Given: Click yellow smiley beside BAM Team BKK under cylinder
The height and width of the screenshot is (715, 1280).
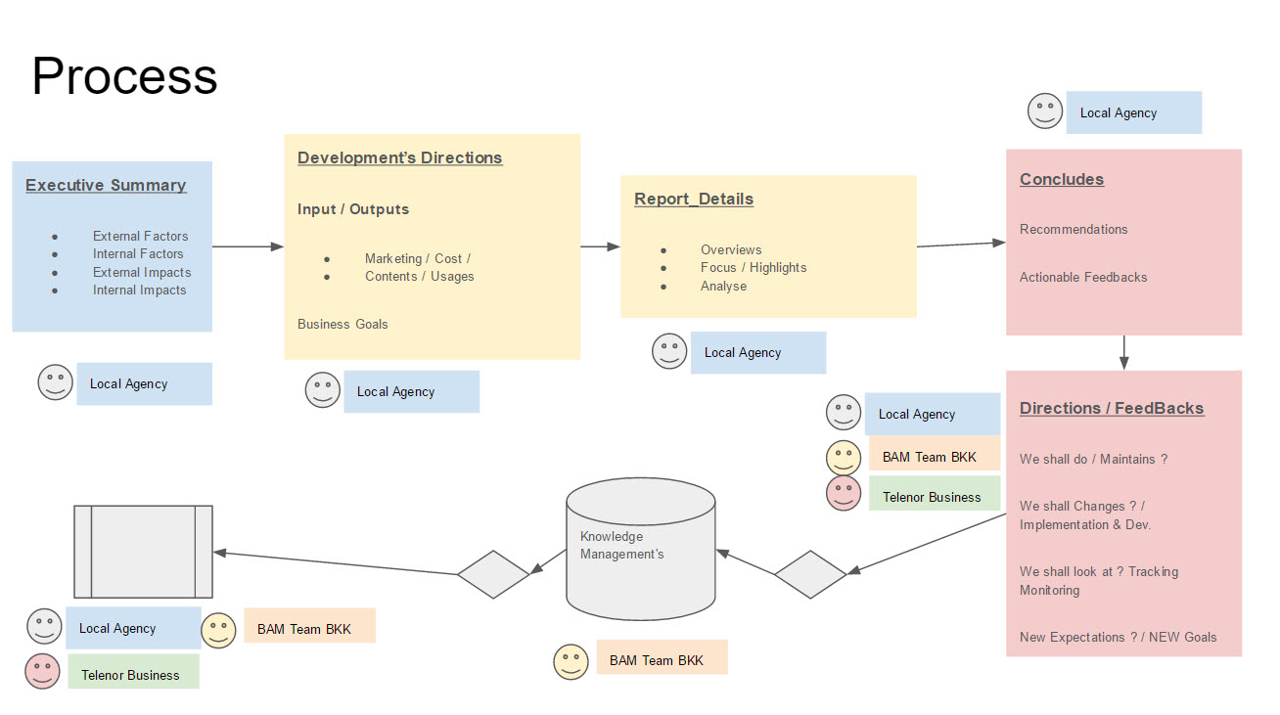Looking at the screenshot, I should 571,661.
